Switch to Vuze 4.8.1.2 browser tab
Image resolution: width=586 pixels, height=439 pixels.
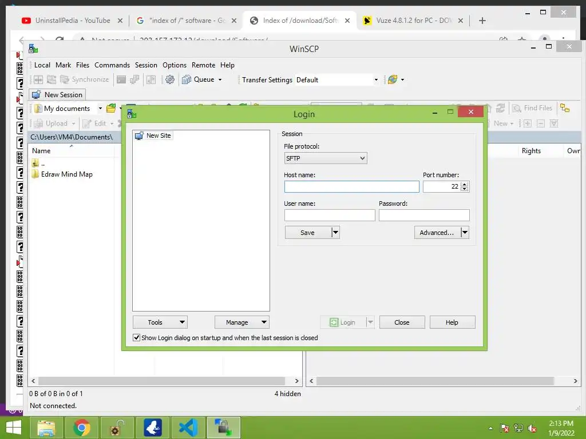414,21
